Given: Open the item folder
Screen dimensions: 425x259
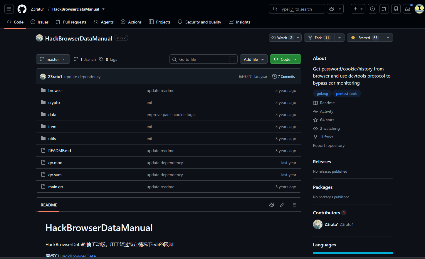Looking at the screenshot, I should [52, 127].
